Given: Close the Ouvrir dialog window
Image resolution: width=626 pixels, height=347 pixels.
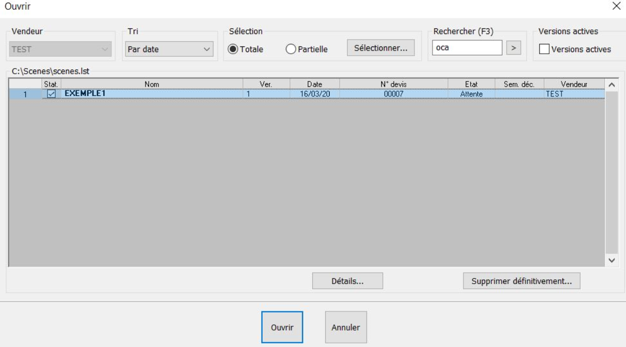Looking at the screenshot, I should 616,6.
